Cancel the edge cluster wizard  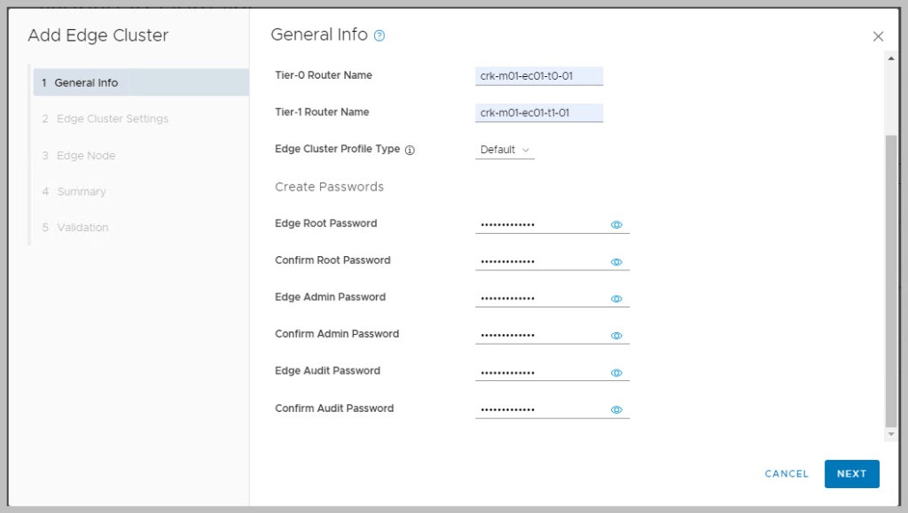click(x=787, y=474)
